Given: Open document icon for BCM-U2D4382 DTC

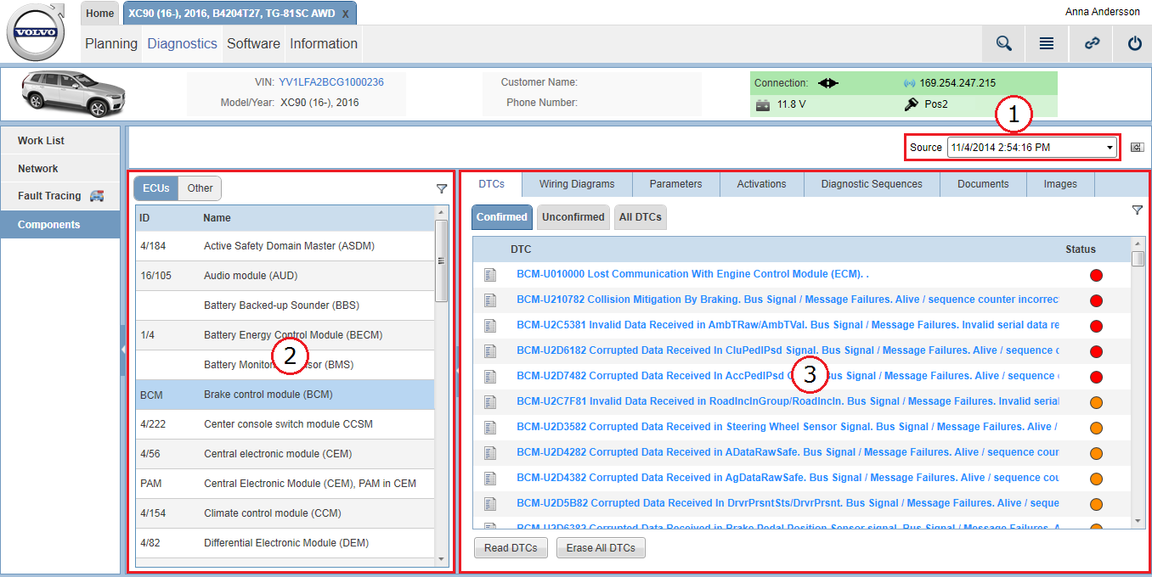Looking at the screenshot, I should 489,478.
